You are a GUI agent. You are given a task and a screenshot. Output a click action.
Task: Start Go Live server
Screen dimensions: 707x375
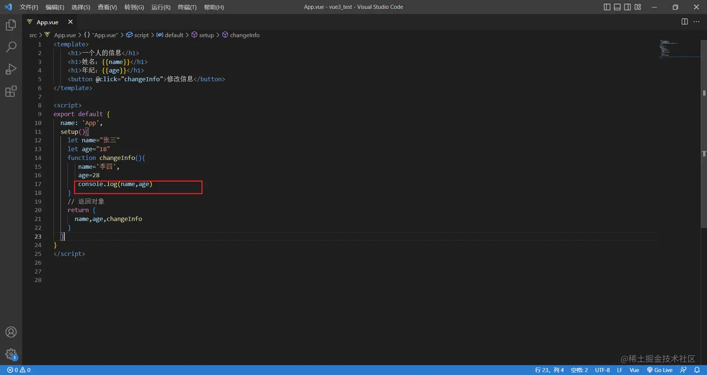[x=659, y=370]
